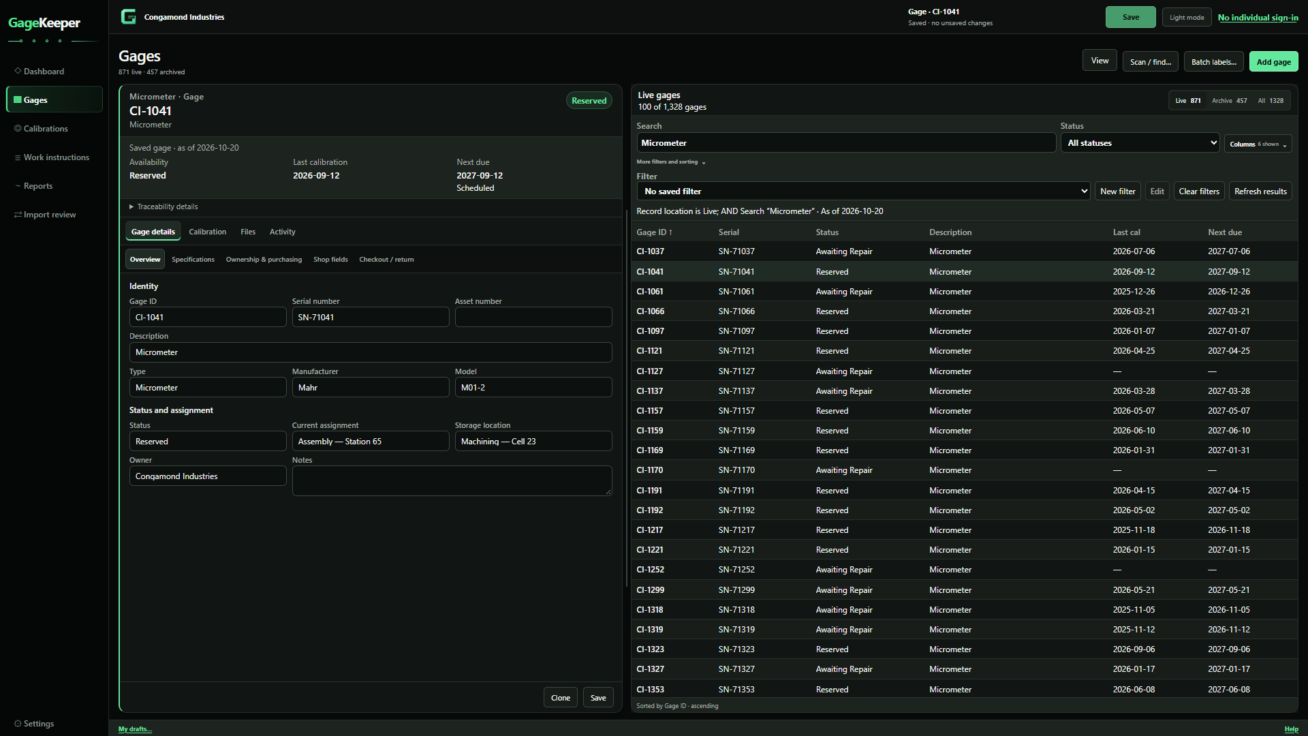Open the Files tab
1308x736 pixels.
coord(248,232)
